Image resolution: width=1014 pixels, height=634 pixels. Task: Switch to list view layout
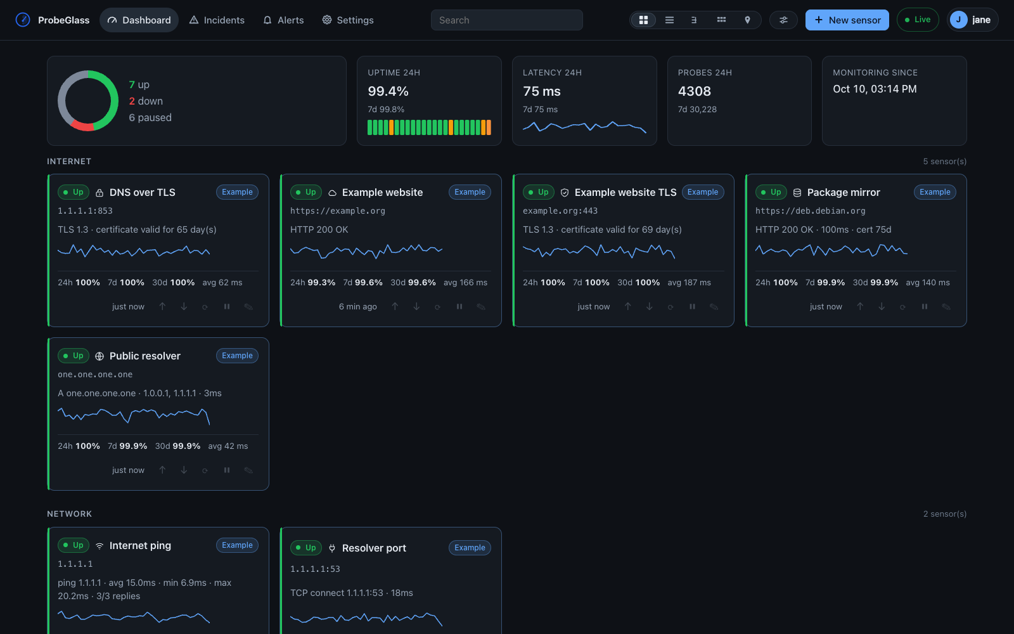coord(669,20)
